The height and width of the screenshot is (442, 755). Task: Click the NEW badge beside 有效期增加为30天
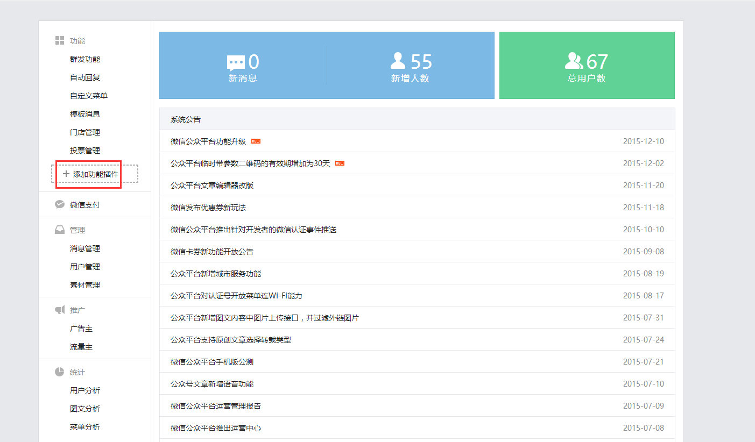point(340,163)
